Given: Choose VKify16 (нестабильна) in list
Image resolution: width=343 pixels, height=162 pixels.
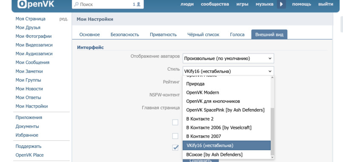Looking at the screenshot, I should 227,145.
